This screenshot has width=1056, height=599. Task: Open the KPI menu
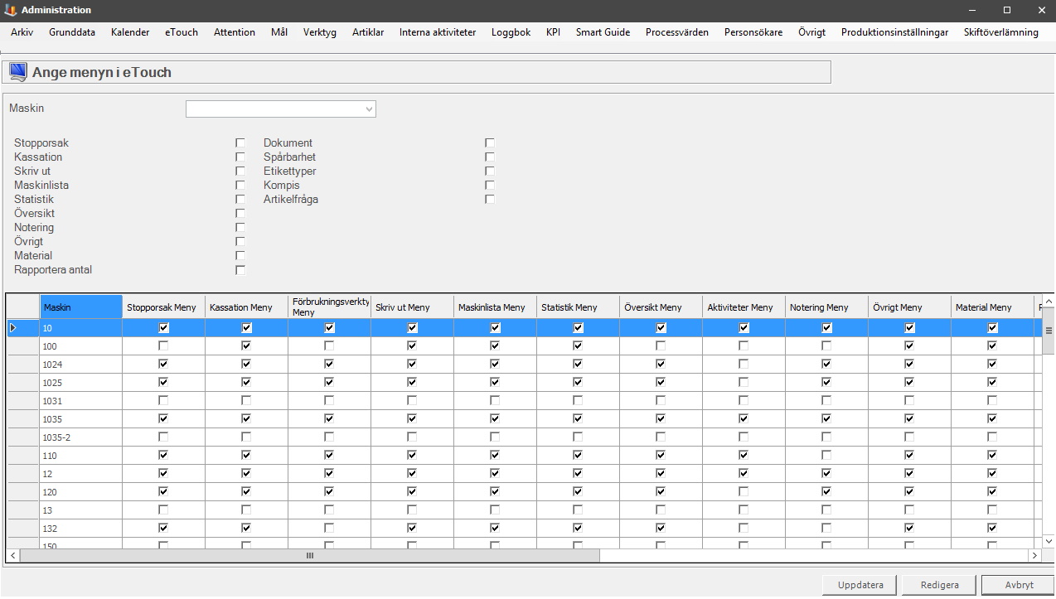click(x=553, y=32)
